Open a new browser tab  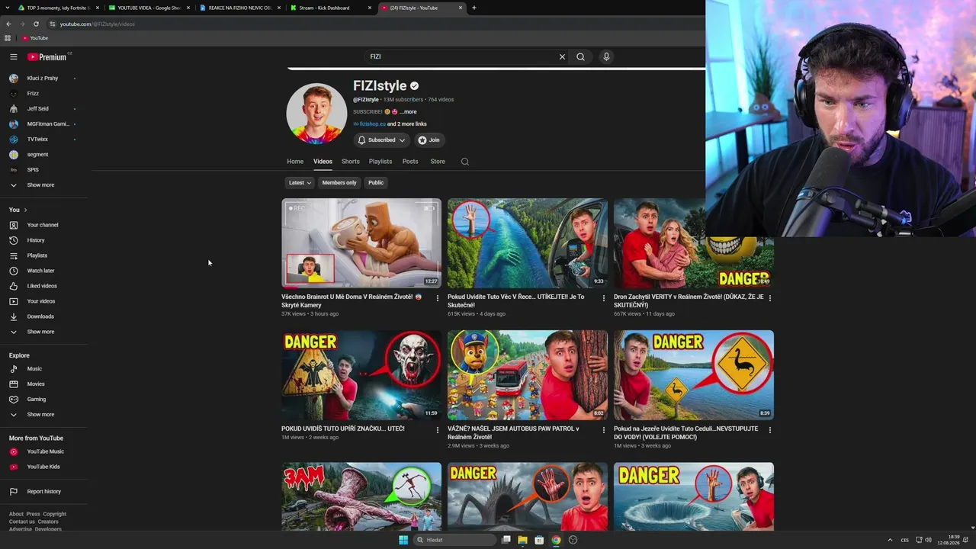(474, 8)
